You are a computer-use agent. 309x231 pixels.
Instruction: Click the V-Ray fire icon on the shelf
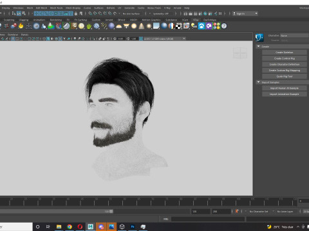click(21, 26)
